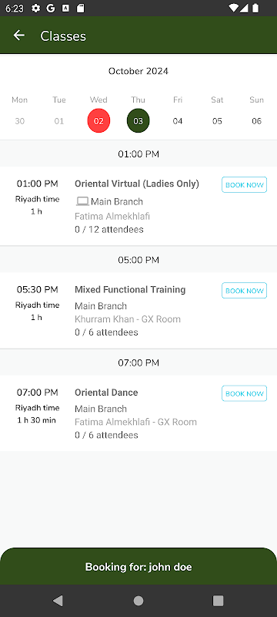Book the Oriental Virtual (Ladies Only) class
Screen dimensions: 277x617
click(x=244, y=185)
